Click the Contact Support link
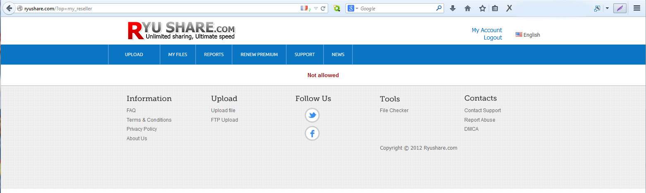This screenshot has height=193, width=646. click(483, 111)
